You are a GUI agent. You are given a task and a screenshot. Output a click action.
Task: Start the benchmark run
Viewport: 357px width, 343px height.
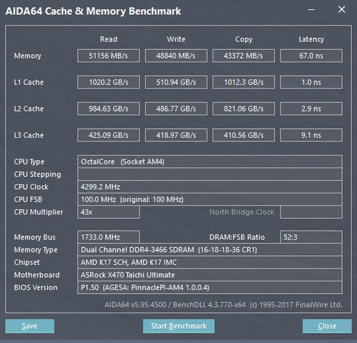point(178,326)
